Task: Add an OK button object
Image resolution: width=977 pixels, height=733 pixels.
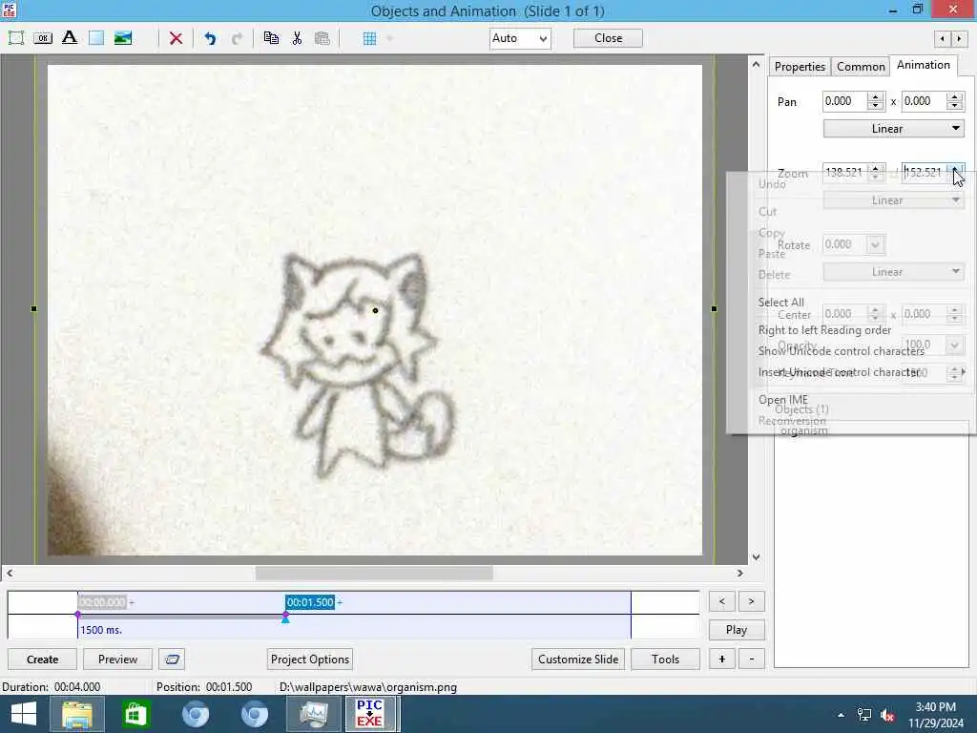Action: point(42,38)
